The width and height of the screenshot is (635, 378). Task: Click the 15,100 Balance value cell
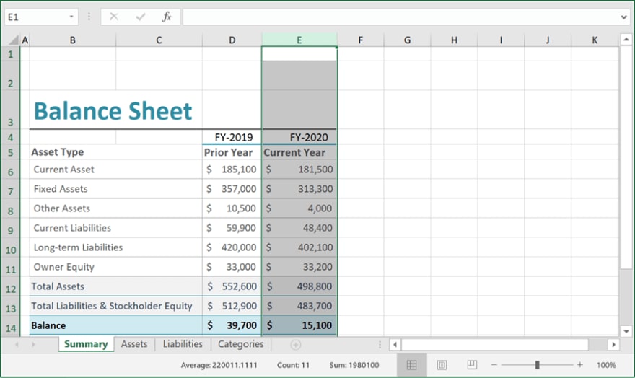(299, 325)
